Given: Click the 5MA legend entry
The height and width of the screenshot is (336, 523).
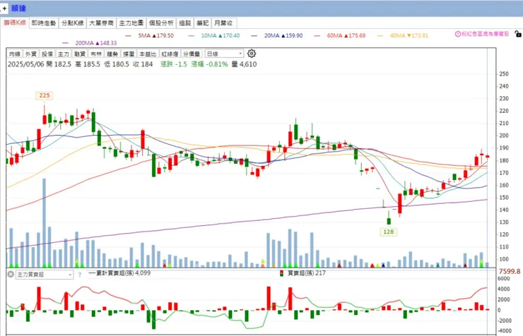Looking at the screenshot, I should click(x=149, y=35).
